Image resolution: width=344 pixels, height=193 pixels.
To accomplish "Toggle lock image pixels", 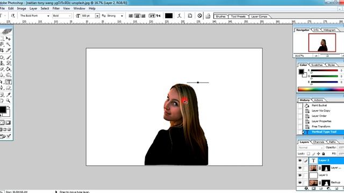I will click(313, 154).
